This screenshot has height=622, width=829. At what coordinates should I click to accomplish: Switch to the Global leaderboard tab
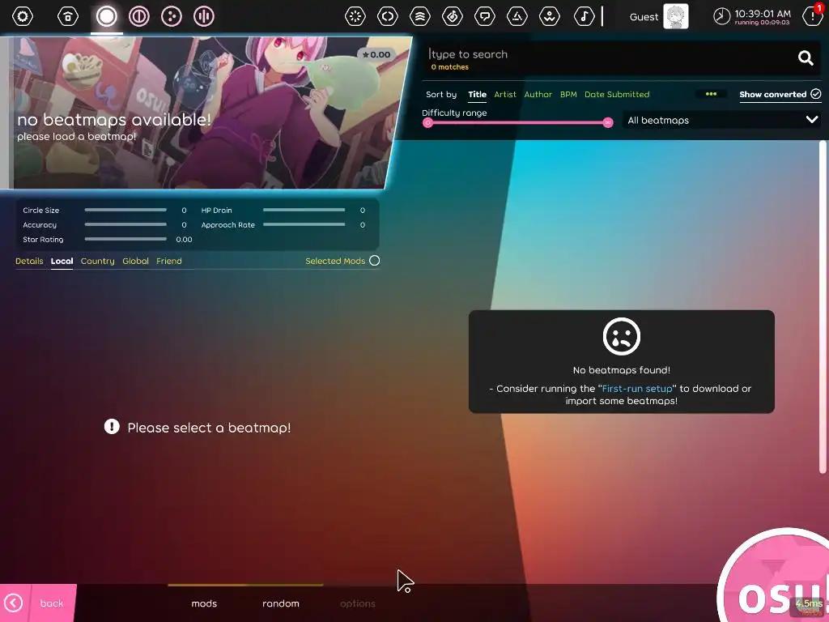click(x=135, y=261)
